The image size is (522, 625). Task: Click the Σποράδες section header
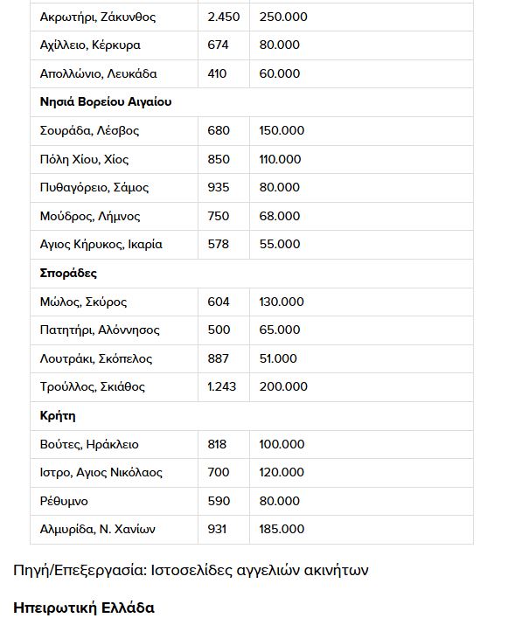click(68, 274)
